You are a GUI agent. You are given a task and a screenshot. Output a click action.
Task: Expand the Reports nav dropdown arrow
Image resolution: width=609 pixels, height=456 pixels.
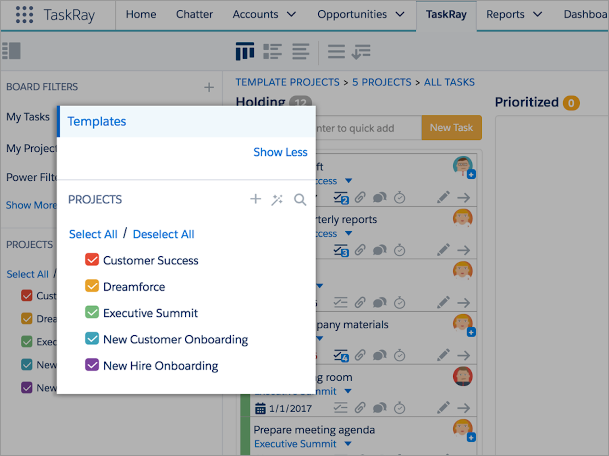(538, 14)
